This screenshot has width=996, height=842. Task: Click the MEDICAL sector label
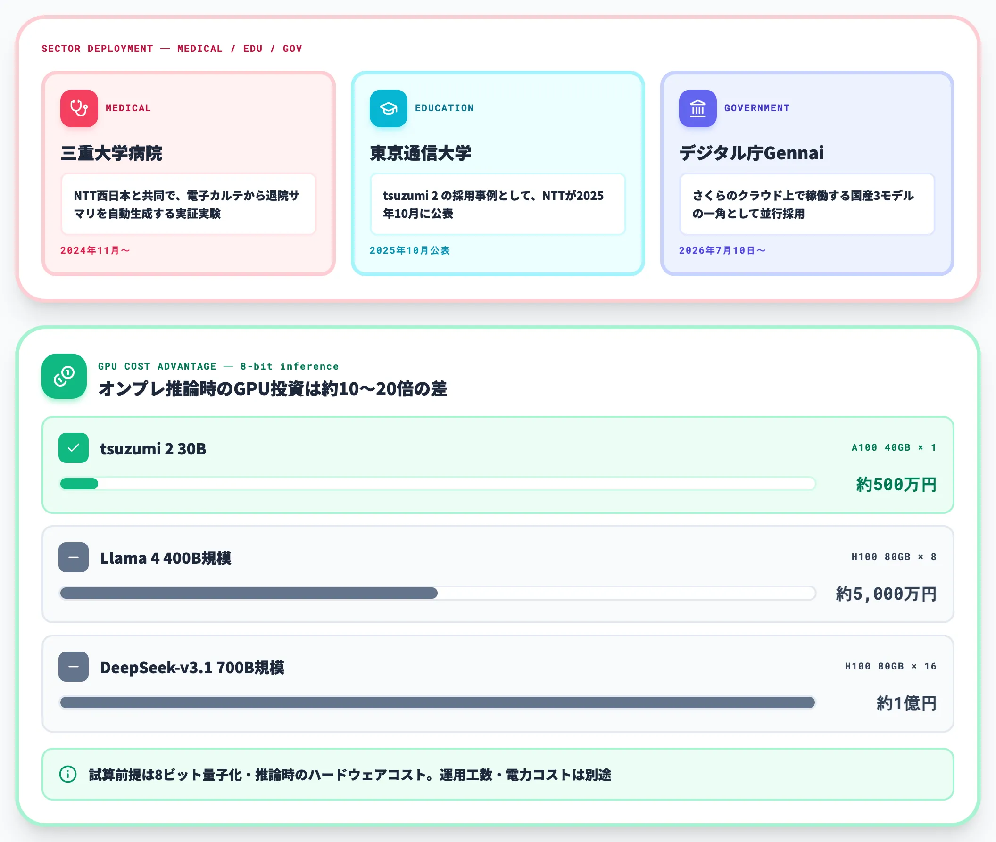click(128, 108)
